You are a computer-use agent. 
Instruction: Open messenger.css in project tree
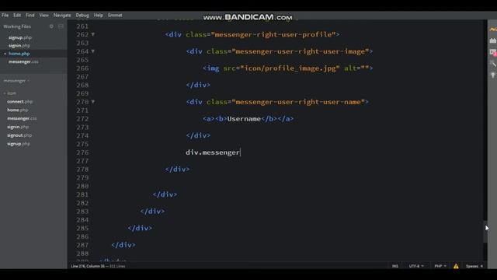22,118
